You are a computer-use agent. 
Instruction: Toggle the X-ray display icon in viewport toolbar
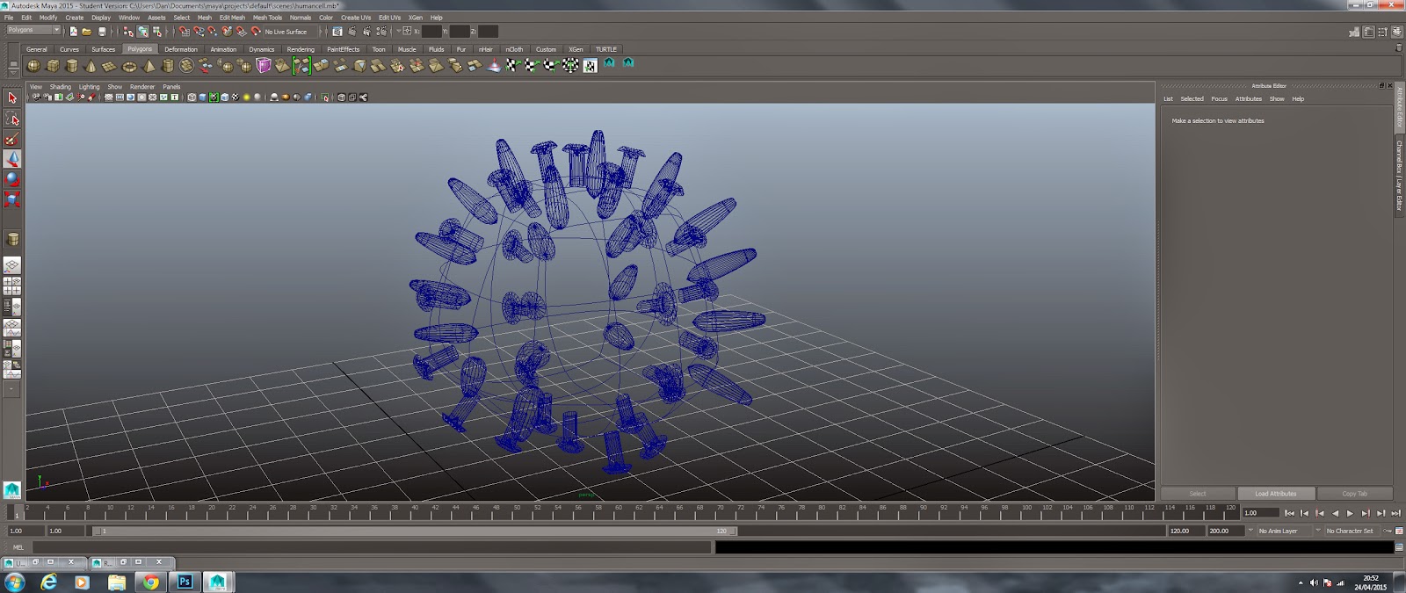(x=341, y=98)
